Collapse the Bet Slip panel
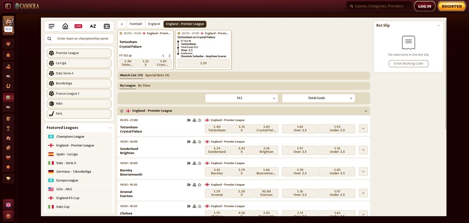 439,25
